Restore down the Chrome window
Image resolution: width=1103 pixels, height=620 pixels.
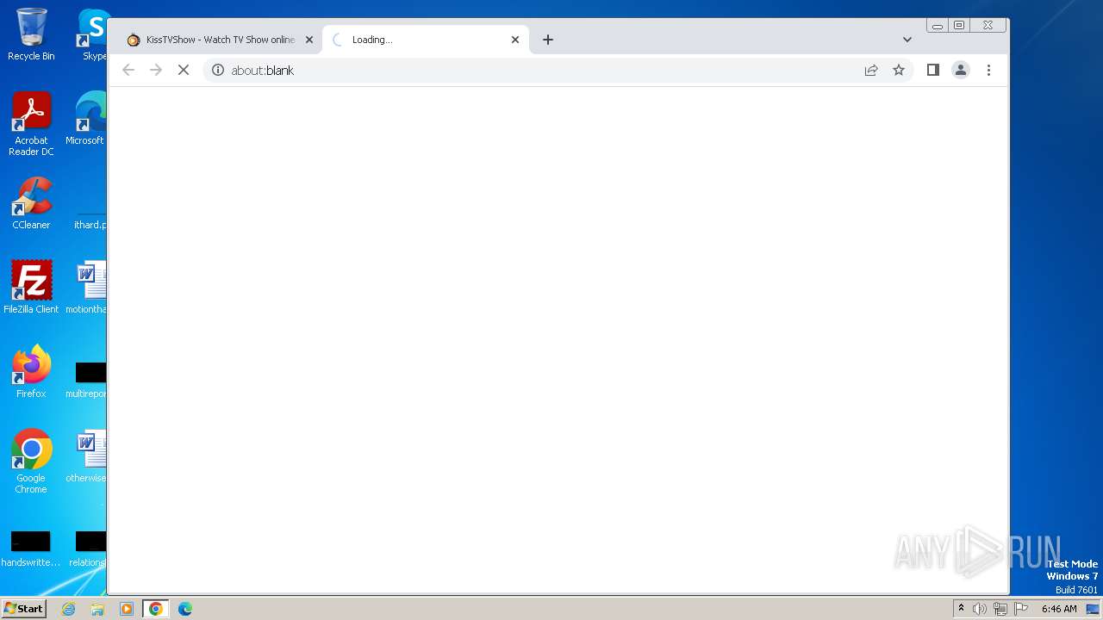pyautogui.click(x=959, y=26)
